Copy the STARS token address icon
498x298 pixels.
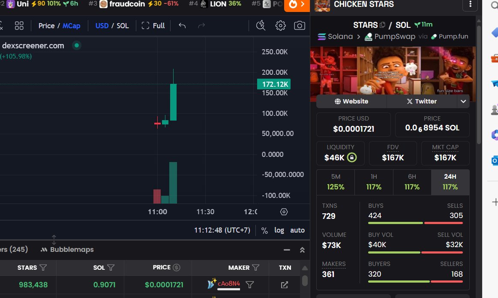(383, 25)
